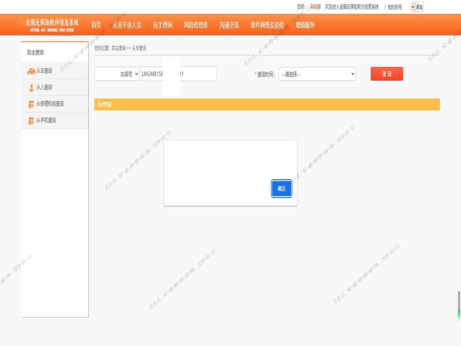
Task: Open the 车架号 type dropdown
Action: point(117,74)
